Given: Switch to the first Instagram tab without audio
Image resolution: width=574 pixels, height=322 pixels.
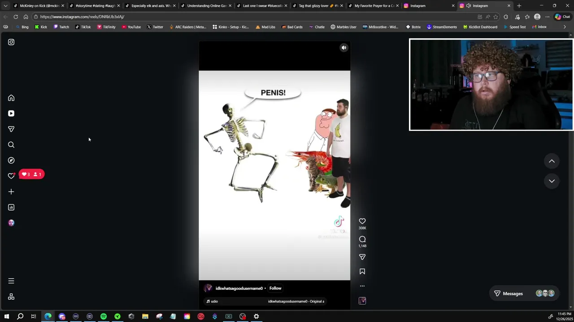Looking at the screenshot, I should click(428, 6).
